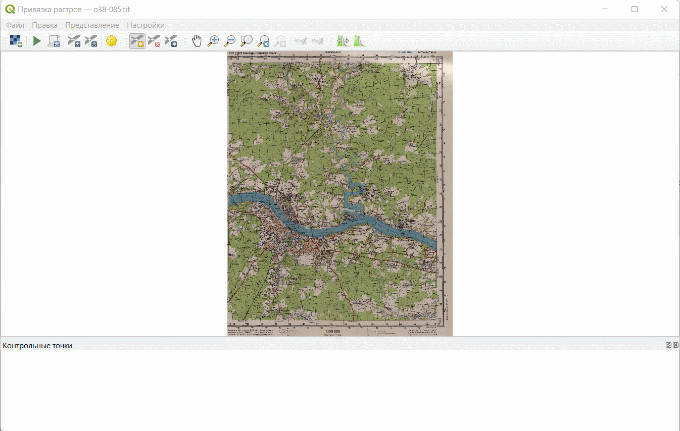Select the Zoom Out magnifier tool
The image size is (680, 431).
pyautogui.click(x=230, y=41)
